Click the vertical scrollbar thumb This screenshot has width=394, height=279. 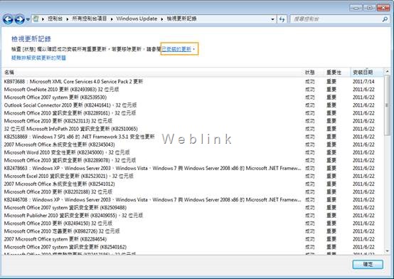pyautogui.click(x=387, y=105)
